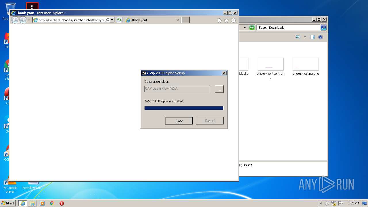Click the help icon in the Explorer window
This screenshot has height=207, width=368.
(x=321, y=37)
